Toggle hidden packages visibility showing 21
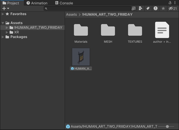 point(173,8)
